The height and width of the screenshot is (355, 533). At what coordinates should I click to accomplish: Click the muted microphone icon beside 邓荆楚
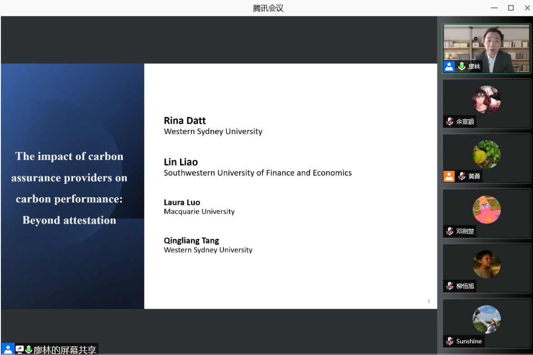coord(450,231)
